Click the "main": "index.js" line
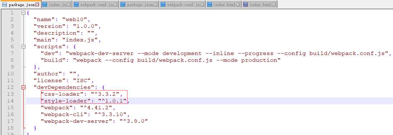393x135 pixels. tap(67, 40)
